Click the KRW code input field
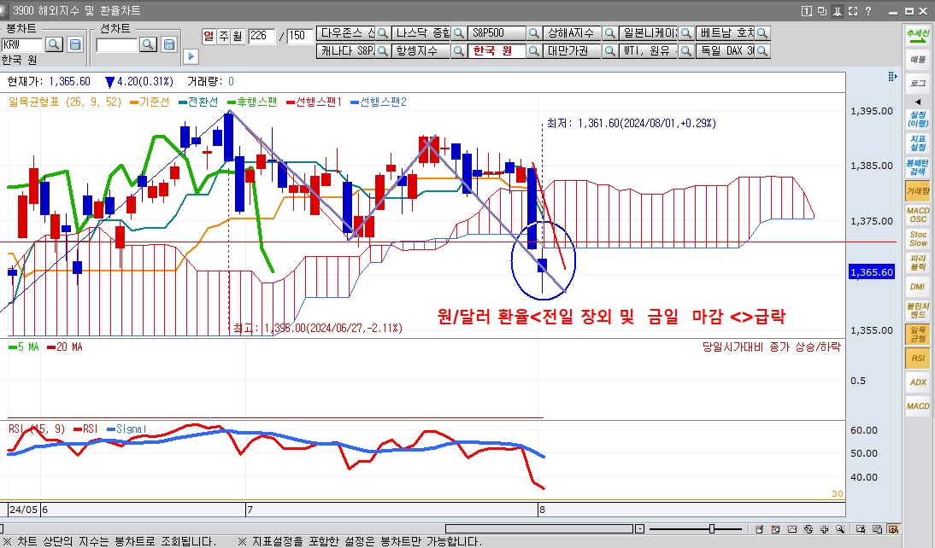935x548 pixels. (22, 44)
